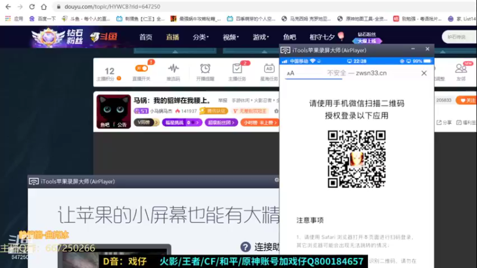
Task: Open the 最强蜗牛攻略 bookmark
Action: 196,19
